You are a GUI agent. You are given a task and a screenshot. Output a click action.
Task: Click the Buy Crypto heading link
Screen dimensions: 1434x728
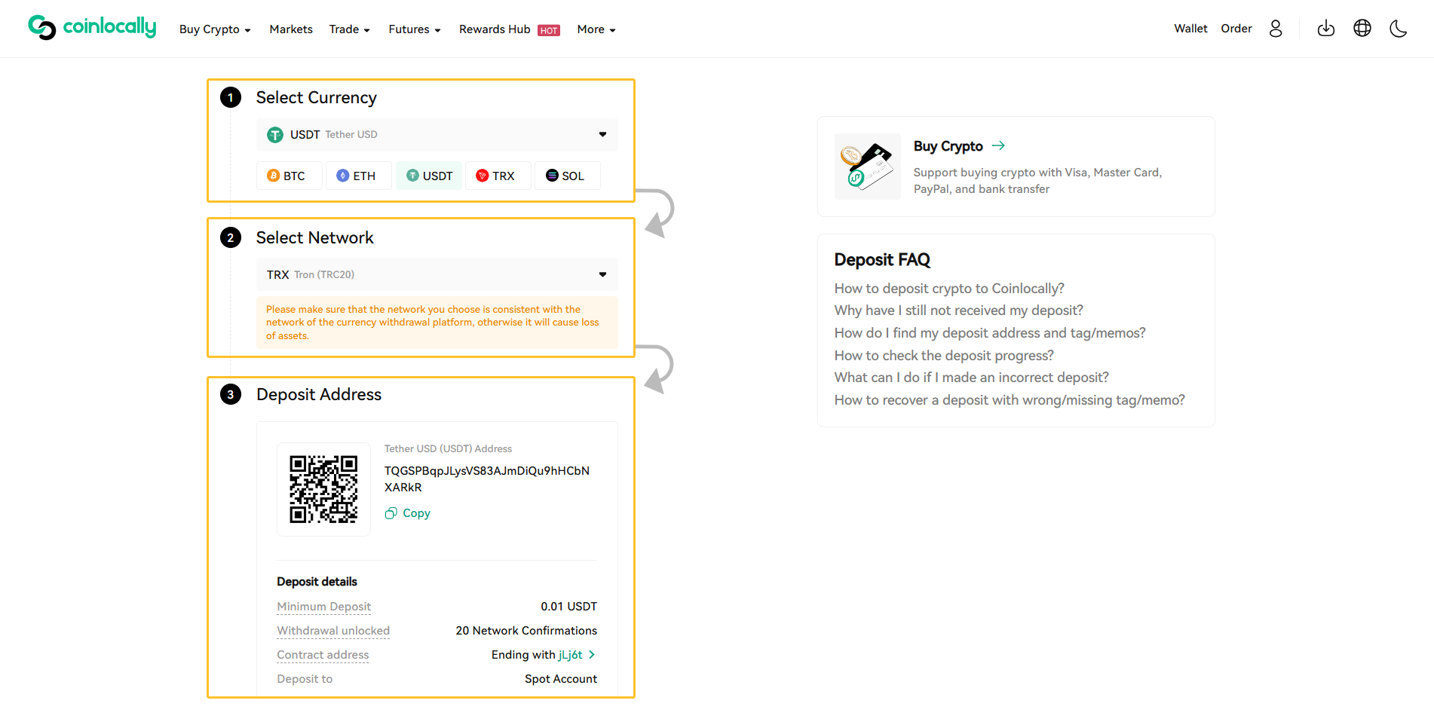[948, 146]
